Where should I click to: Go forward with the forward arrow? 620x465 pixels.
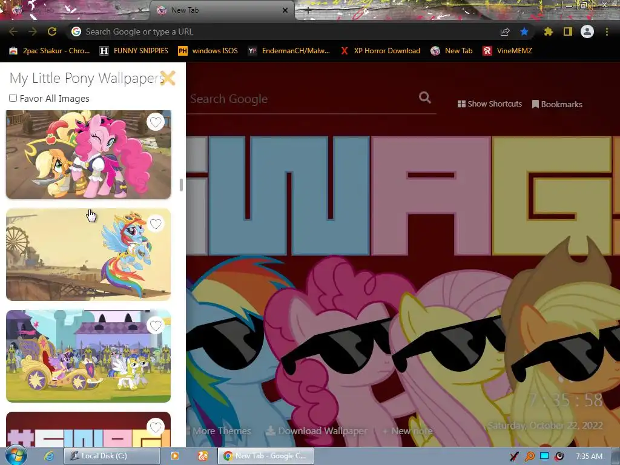point(33,31)
